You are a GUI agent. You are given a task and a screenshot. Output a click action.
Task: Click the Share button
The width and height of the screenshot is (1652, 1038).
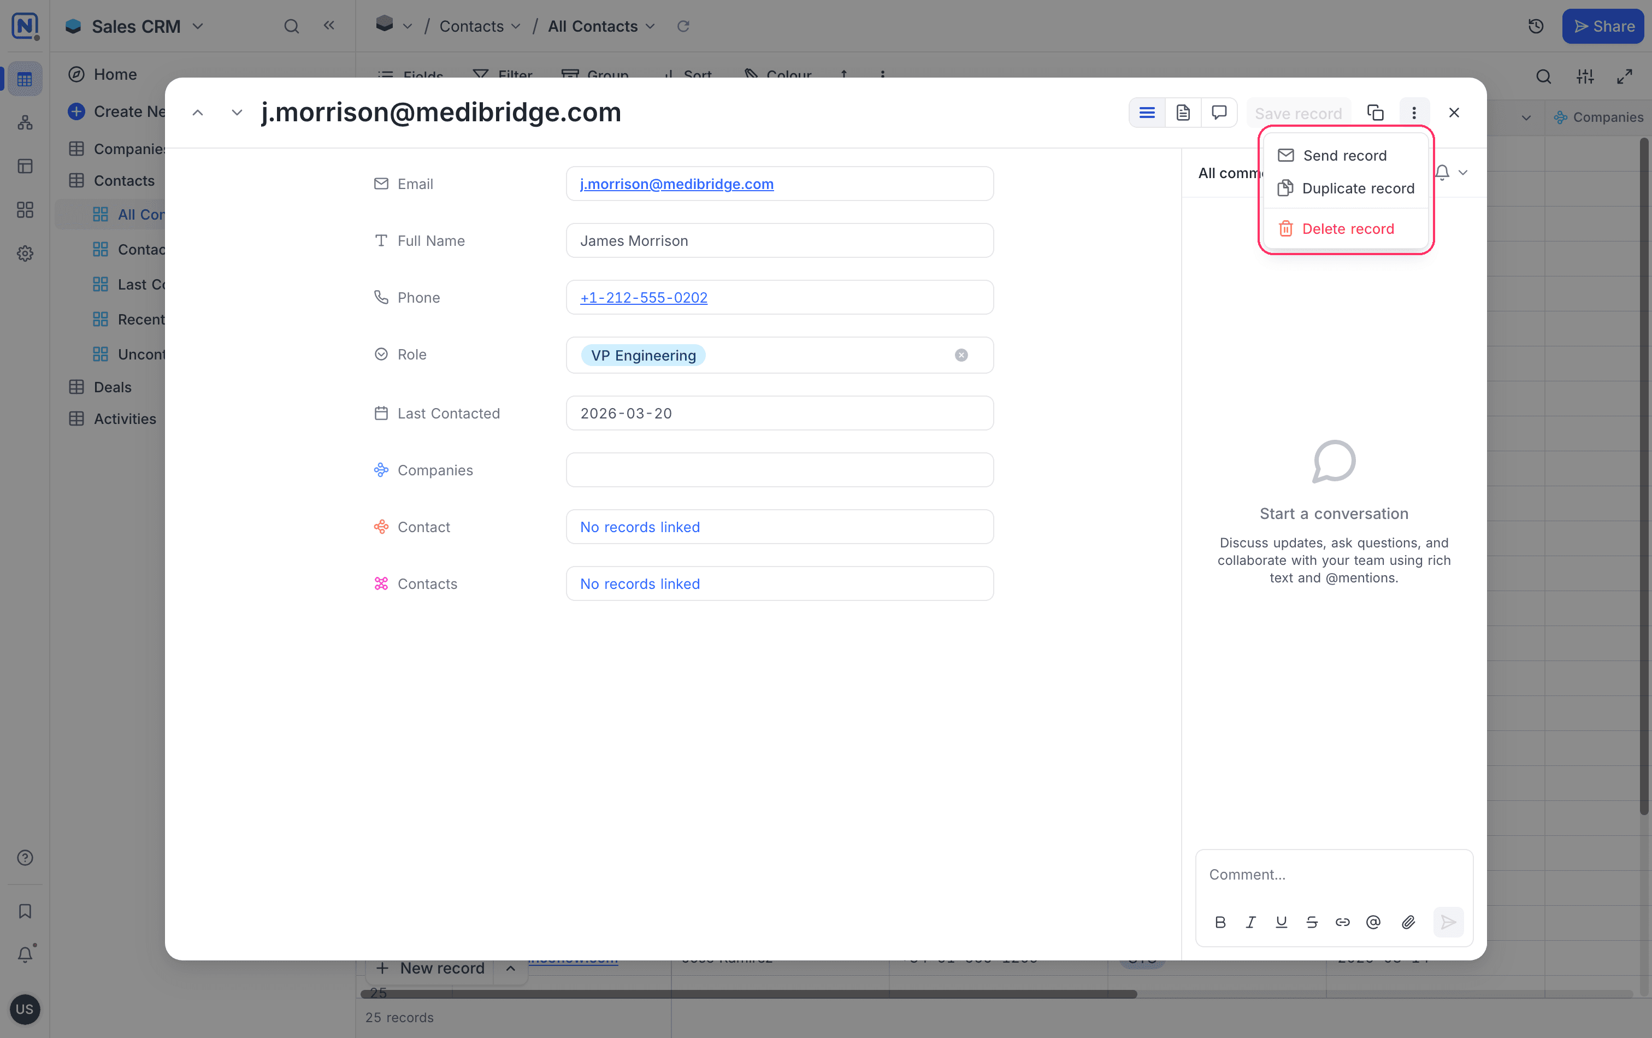1604,27
